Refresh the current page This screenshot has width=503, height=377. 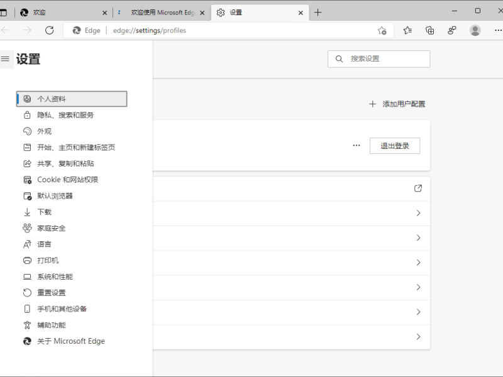pos(50,30)
